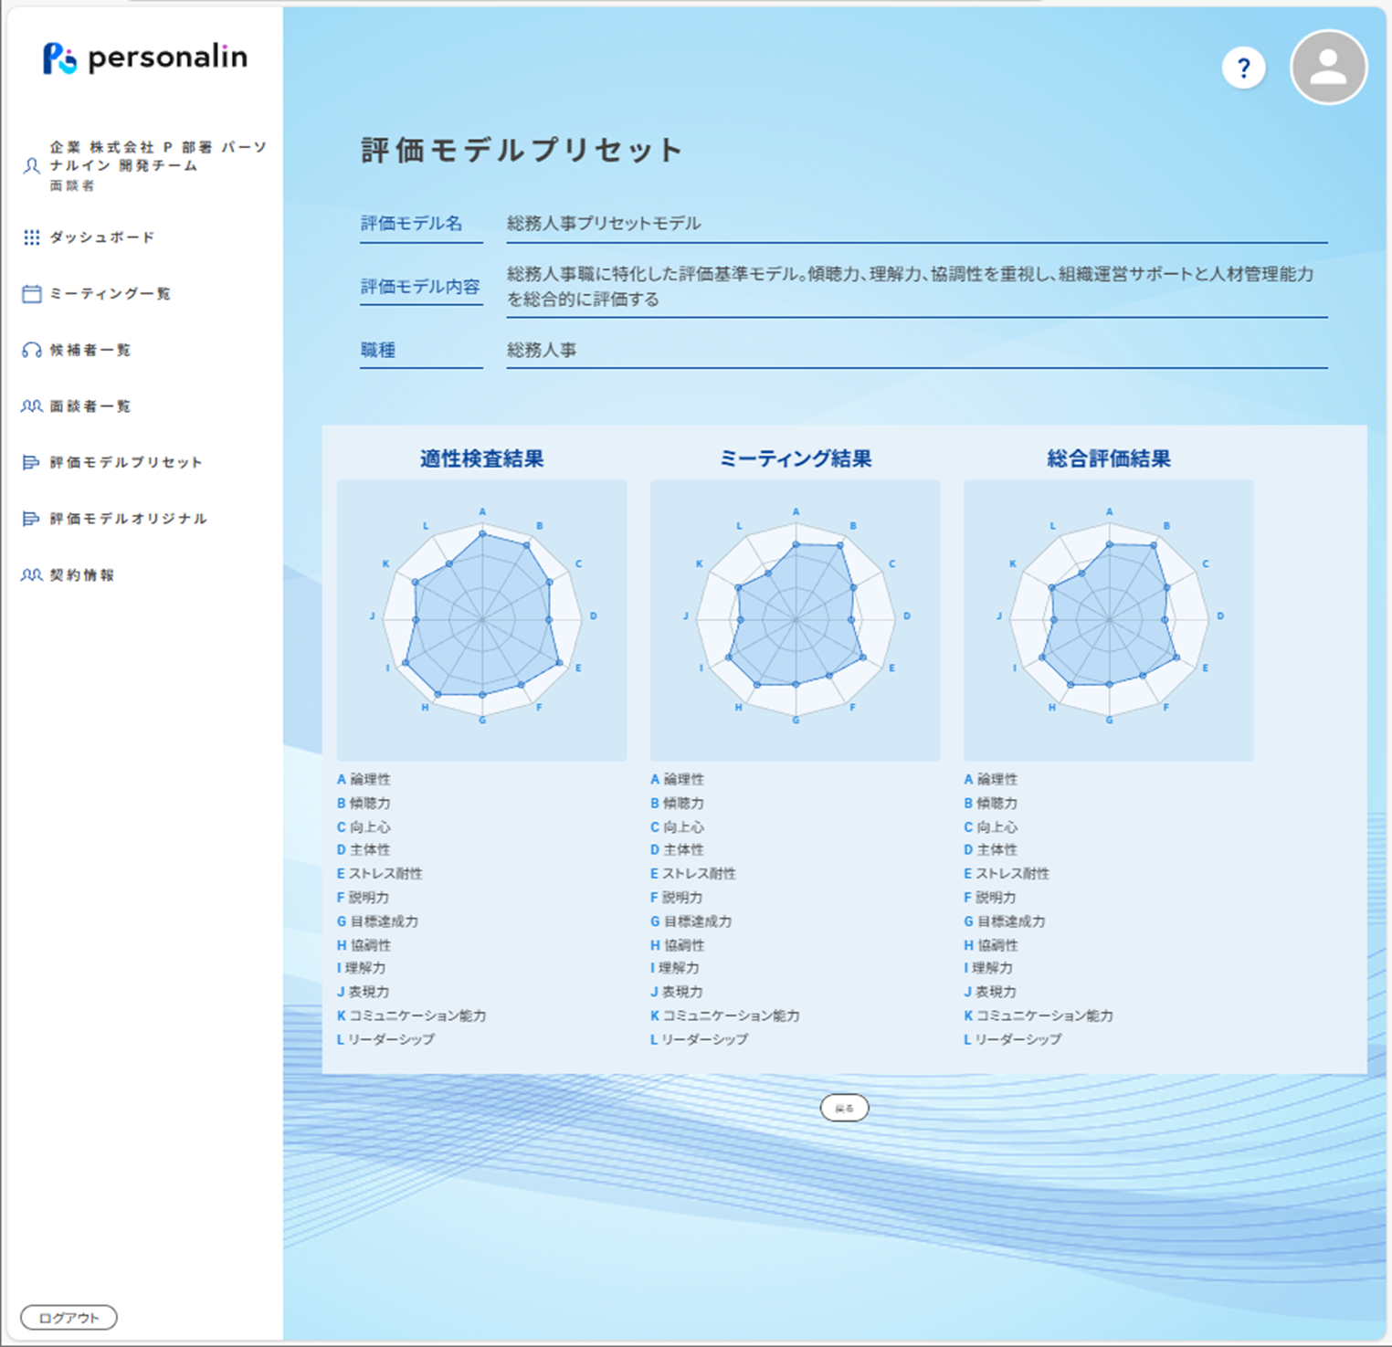Select the 職種 input field showing 総務人事
Screen dimensions: 1392x1347
913,350
